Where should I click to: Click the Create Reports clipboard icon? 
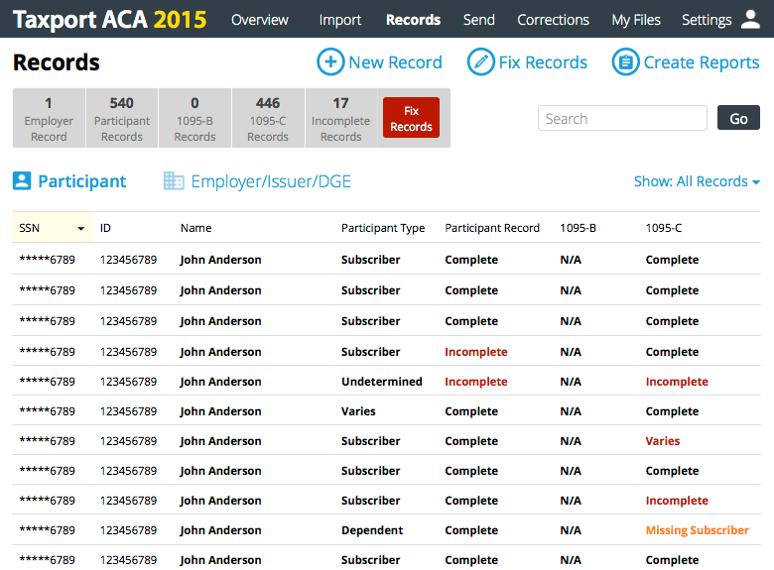point(625,61)
